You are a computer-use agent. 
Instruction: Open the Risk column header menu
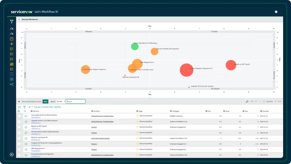coord(206,111)
